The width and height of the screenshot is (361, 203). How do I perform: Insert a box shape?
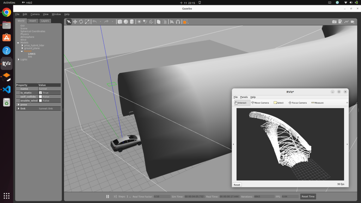click(120, 21)
